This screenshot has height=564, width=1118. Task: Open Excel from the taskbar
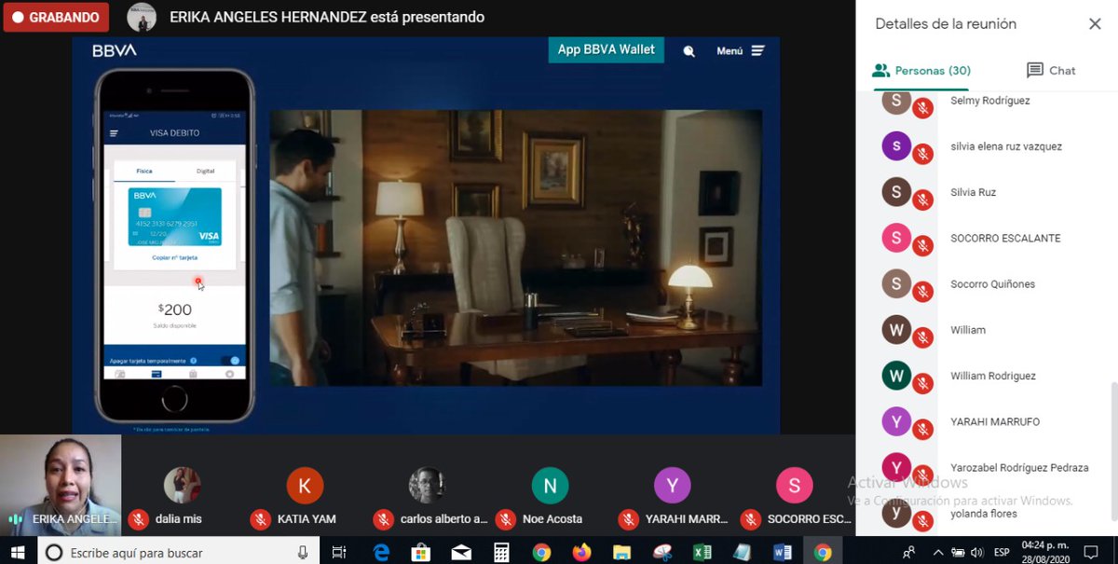pyautogui.click(x=702, y=553)
